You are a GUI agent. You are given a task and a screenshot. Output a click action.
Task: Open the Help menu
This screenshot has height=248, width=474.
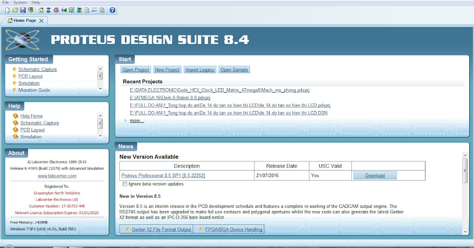pos(36,2)
